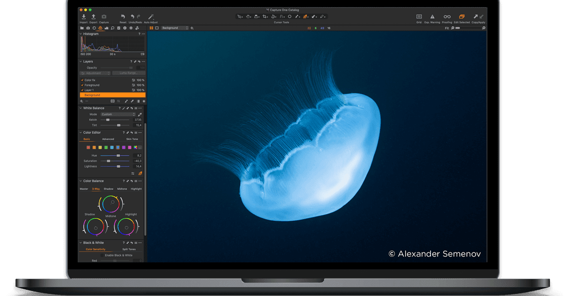Click the Export toolbar icon
Image resolution: width=565 pixels, height=296 pixels.
93,17
